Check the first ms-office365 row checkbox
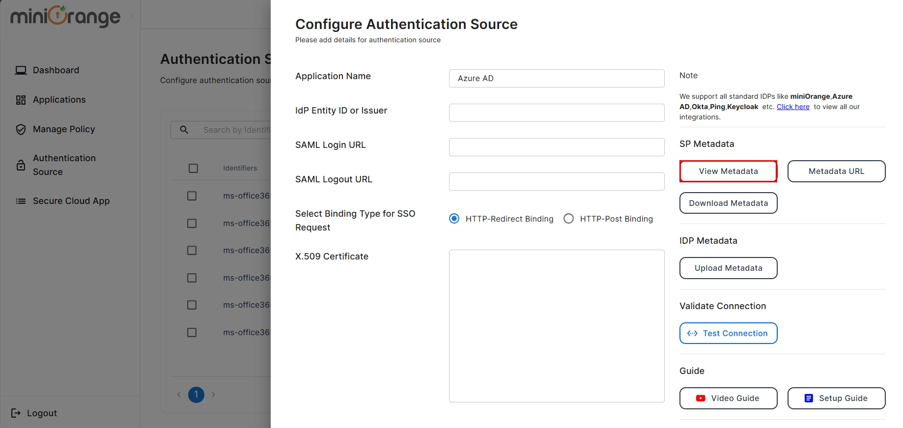 [x=192, y=196]
